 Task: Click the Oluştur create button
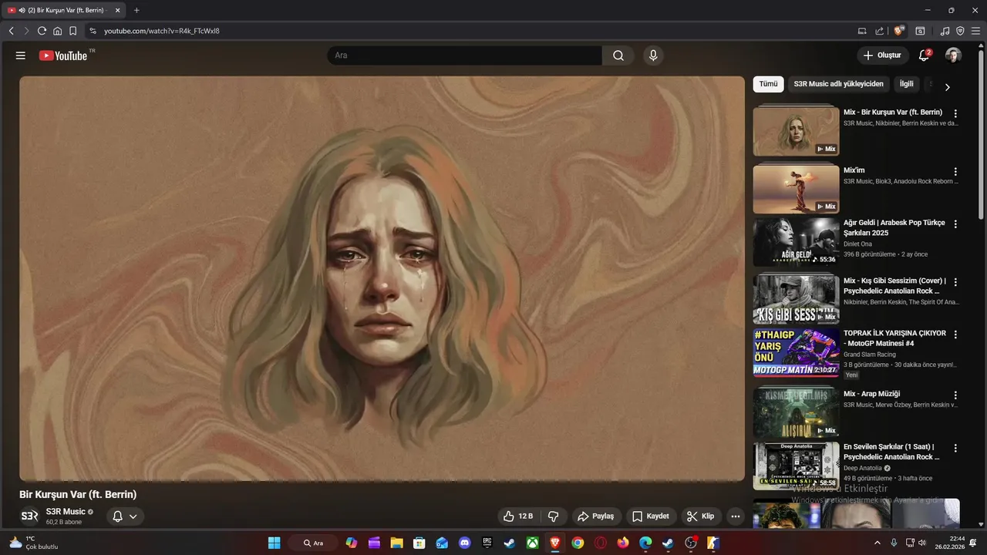(881, 55)
